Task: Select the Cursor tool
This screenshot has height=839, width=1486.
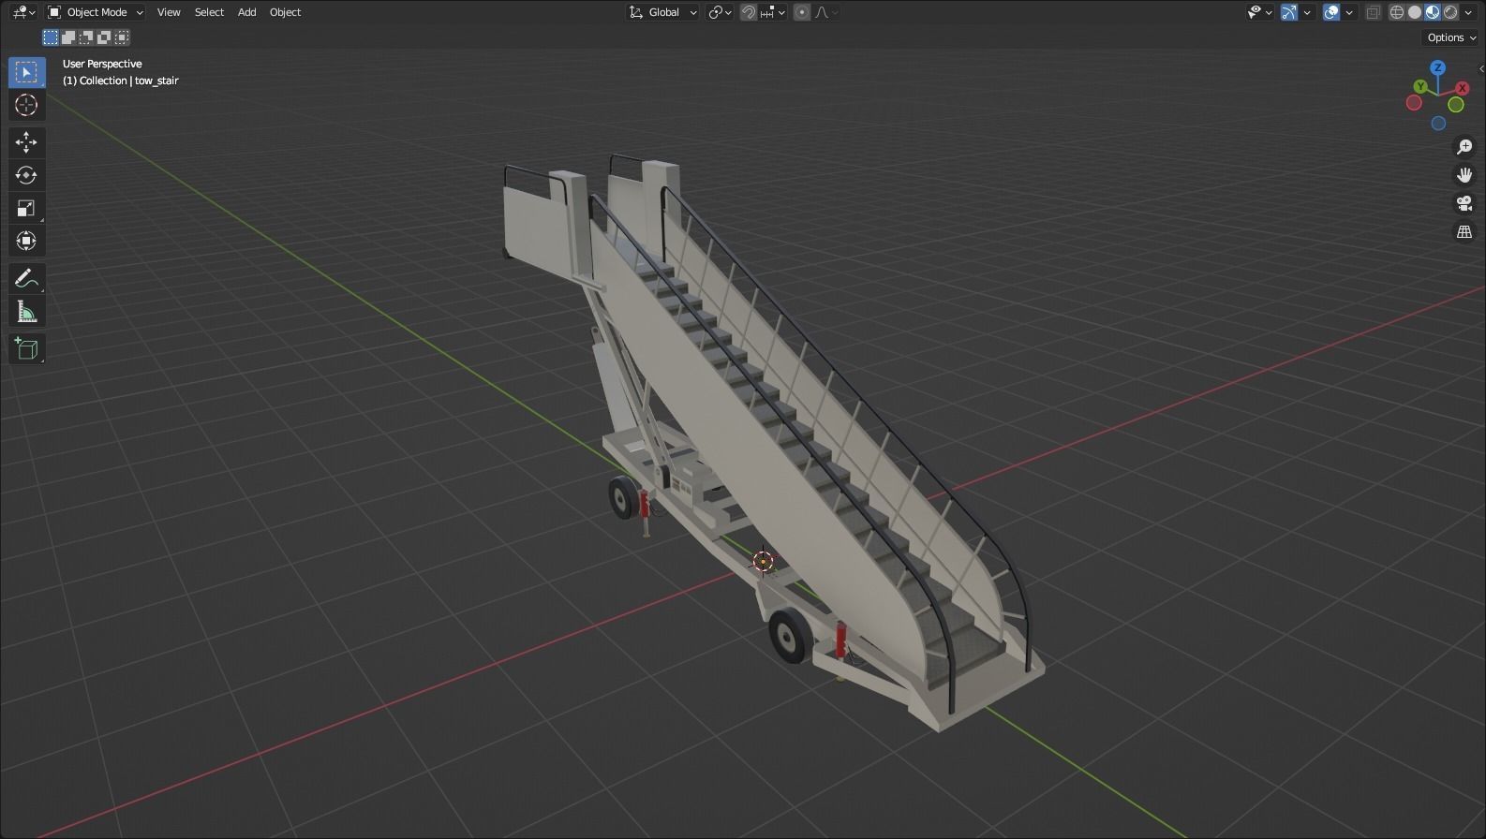Action: click(x=26, y=105)
